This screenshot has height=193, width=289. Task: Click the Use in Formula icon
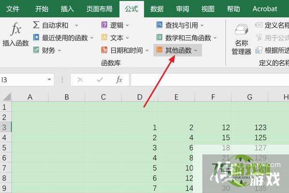(259, 38)
